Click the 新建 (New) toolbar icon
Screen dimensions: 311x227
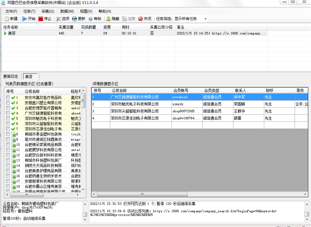point(6,19)
